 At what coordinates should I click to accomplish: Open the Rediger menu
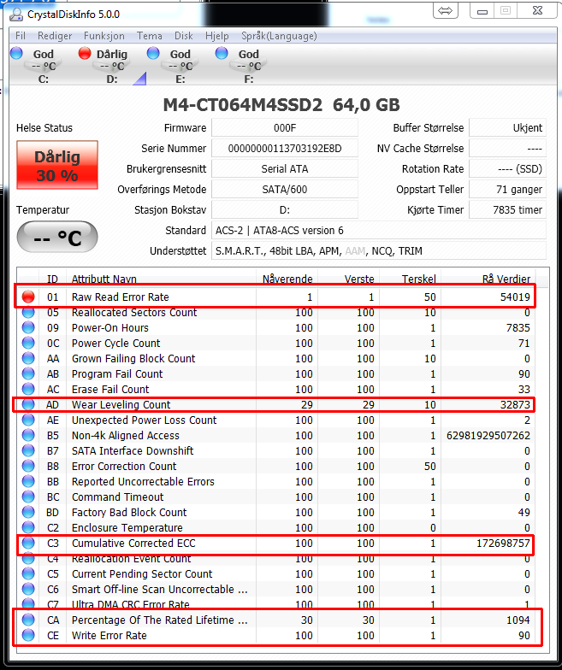point(55,36)
